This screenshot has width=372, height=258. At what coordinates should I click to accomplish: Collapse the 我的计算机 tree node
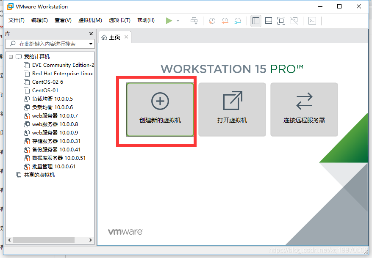point(11,57)
